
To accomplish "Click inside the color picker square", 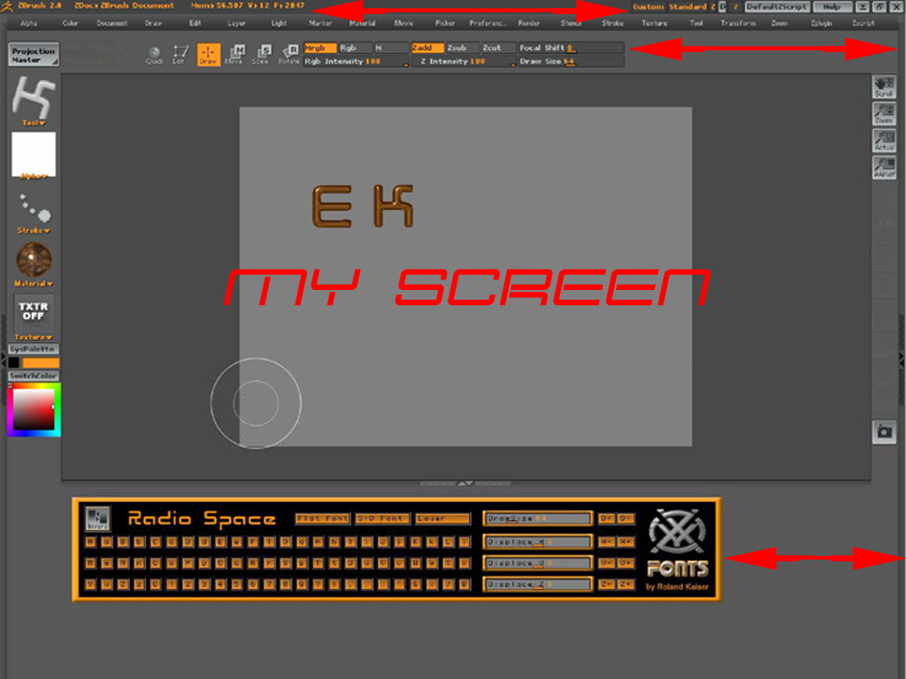I will [x=34, y=409].
